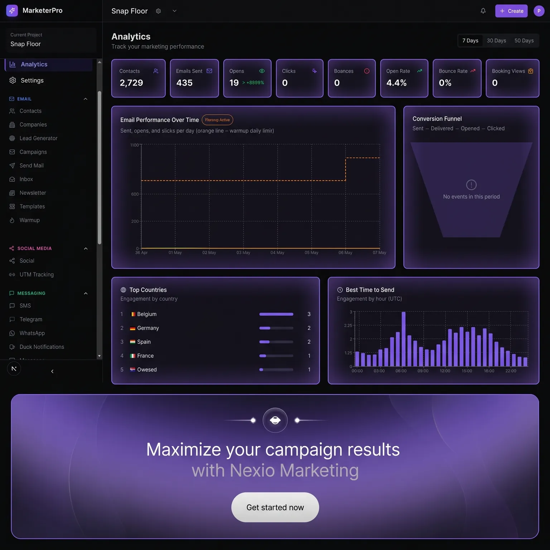Screen dimensions: 550x550
Task: Go to Lead Generator
Action: (x=38, y=138)
